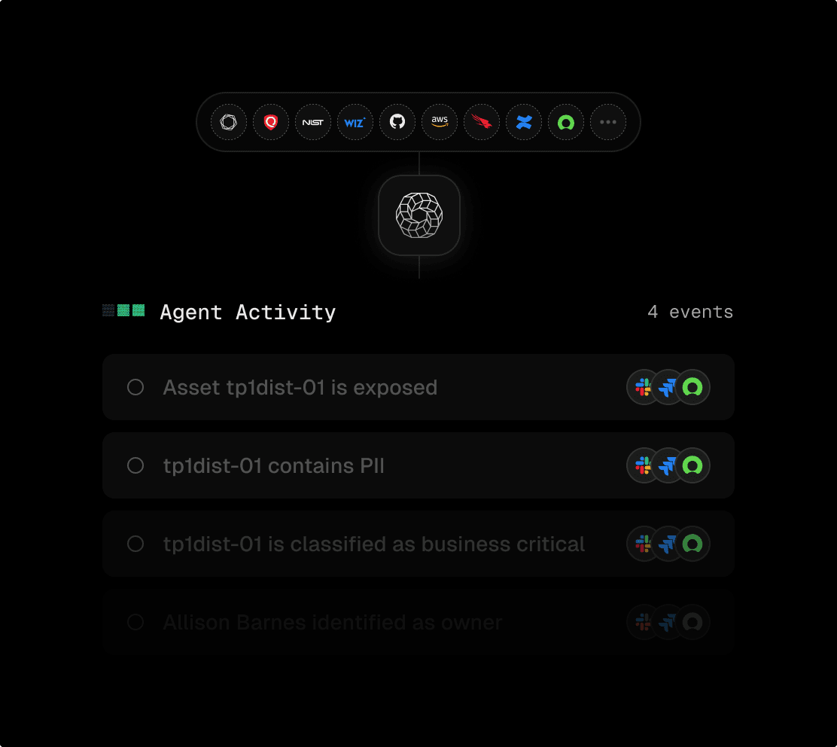Show more integrations via three-dots icon
Image resolution: width=837 pixels, height=747 pixels.
[x=608, y=122]
